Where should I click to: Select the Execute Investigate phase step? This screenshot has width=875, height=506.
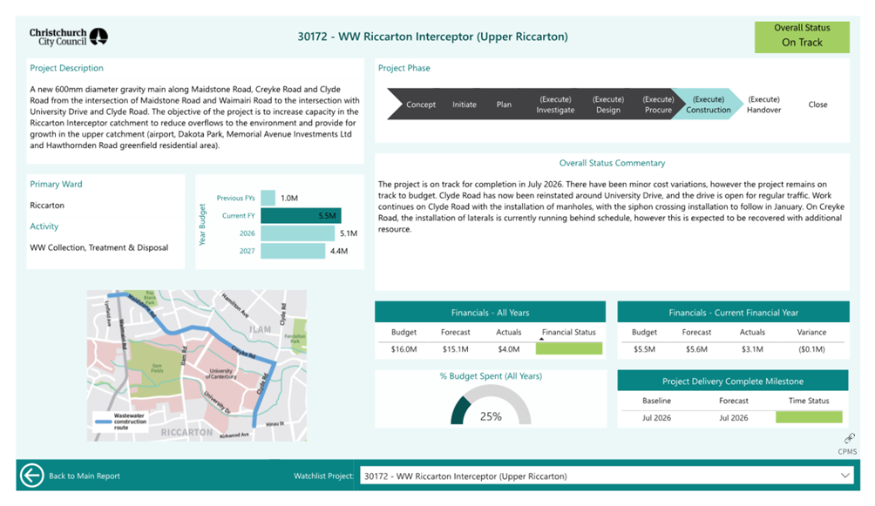coord(555,105)
